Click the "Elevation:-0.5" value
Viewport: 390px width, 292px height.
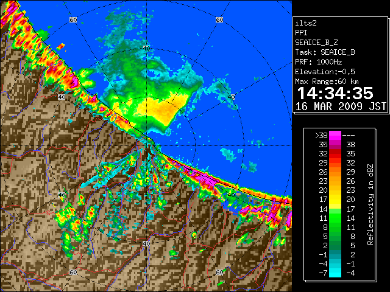(325, 72)
